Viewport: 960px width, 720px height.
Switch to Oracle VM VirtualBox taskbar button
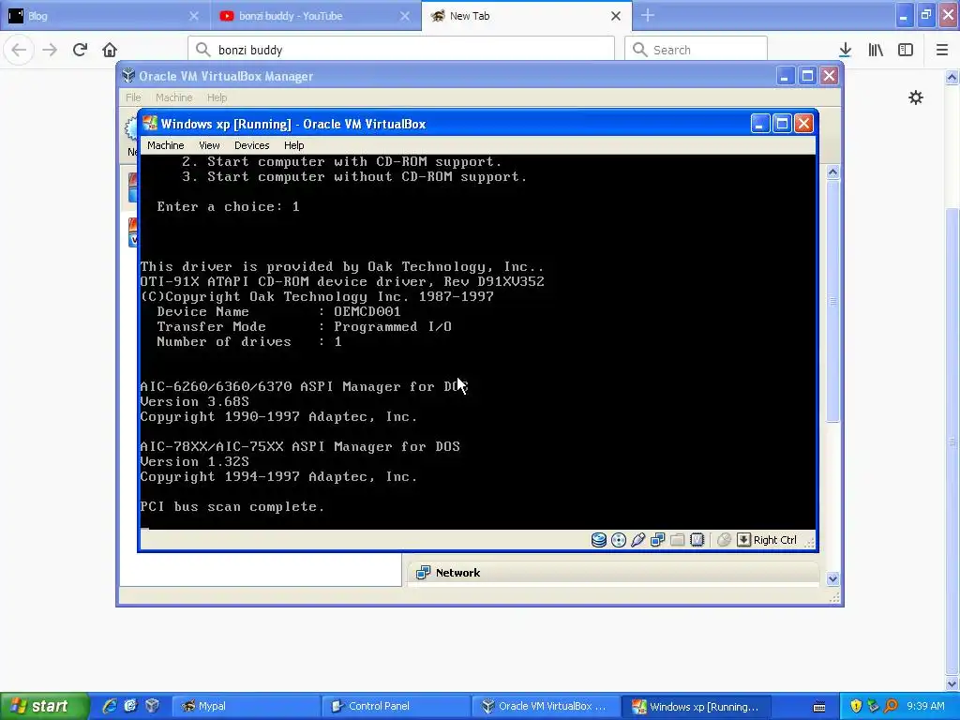pos(547,707)
